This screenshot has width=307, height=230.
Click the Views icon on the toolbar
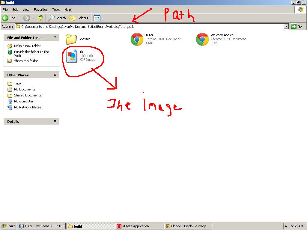click(97, 18)
